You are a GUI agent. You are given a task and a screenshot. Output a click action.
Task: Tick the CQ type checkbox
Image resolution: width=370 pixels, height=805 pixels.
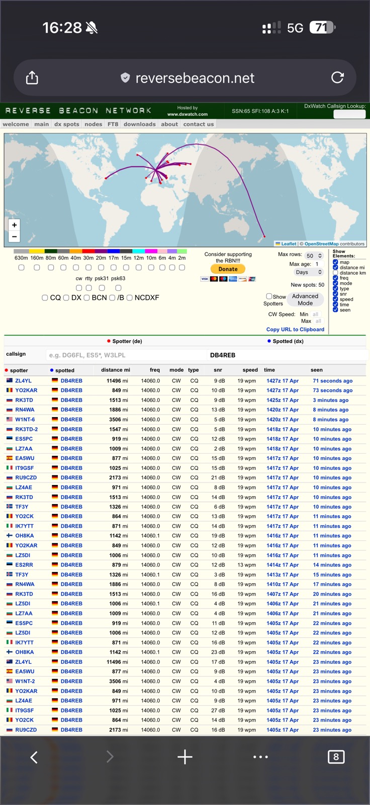click(45, 298)
